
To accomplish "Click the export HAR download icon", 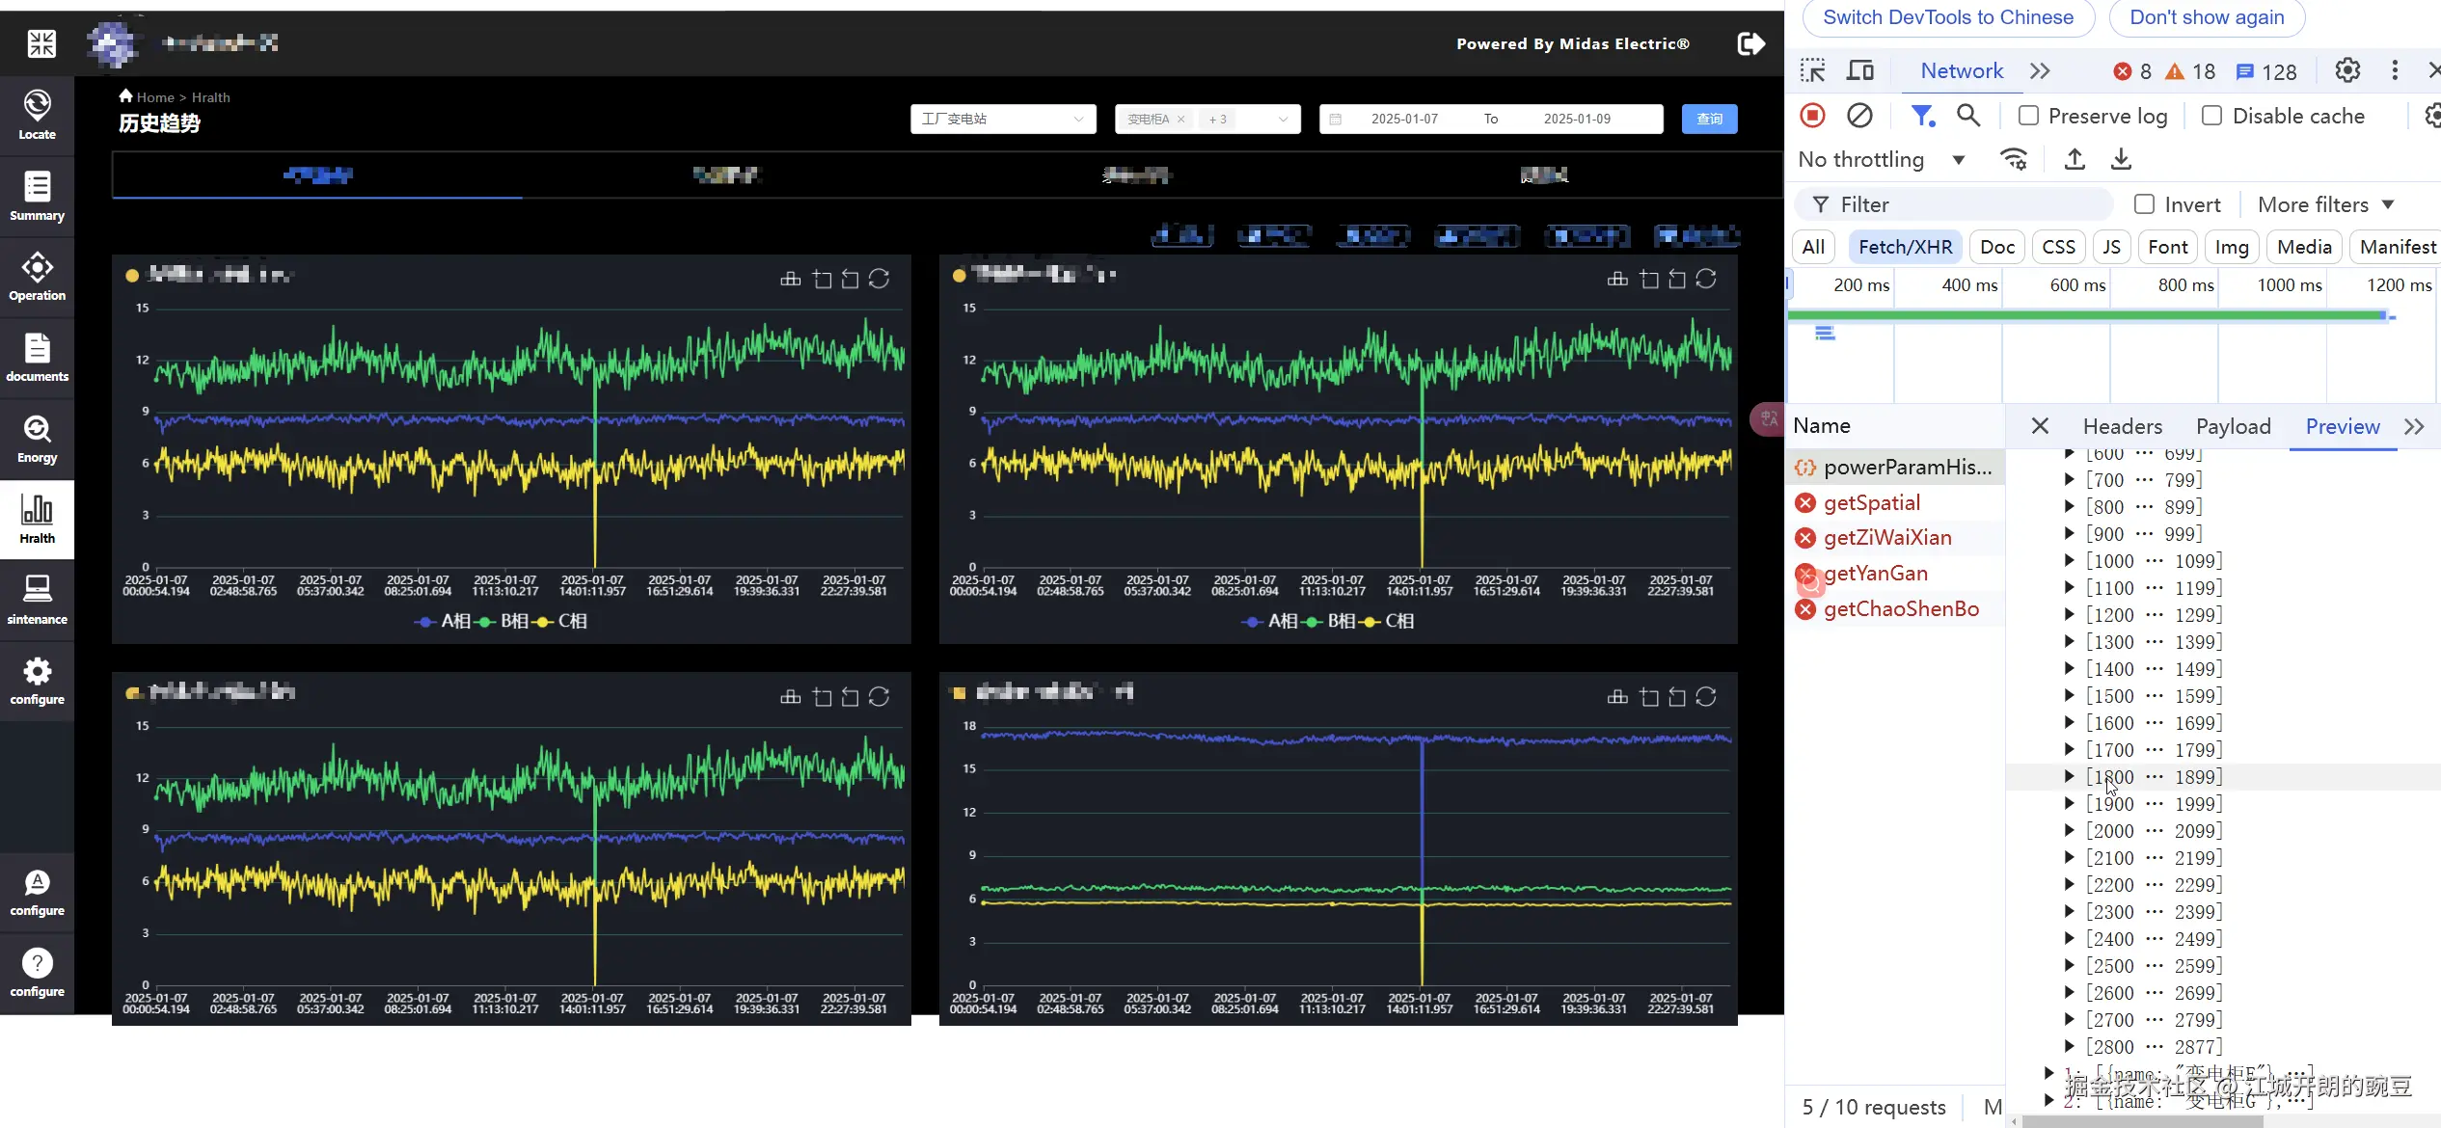I will tap(2121, 159).
